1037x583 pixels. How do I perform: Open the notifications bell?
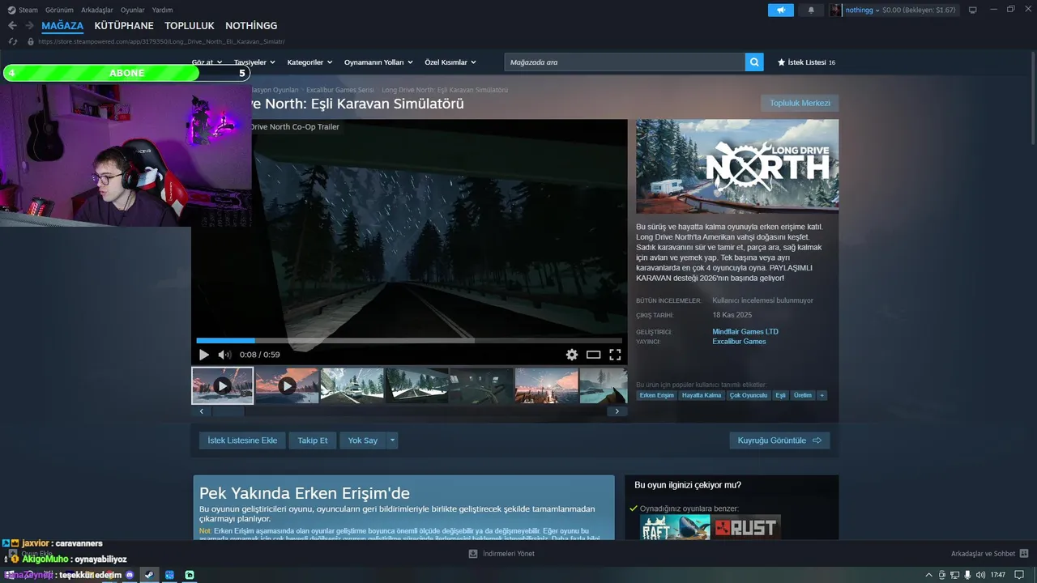[x=811, y=10]
